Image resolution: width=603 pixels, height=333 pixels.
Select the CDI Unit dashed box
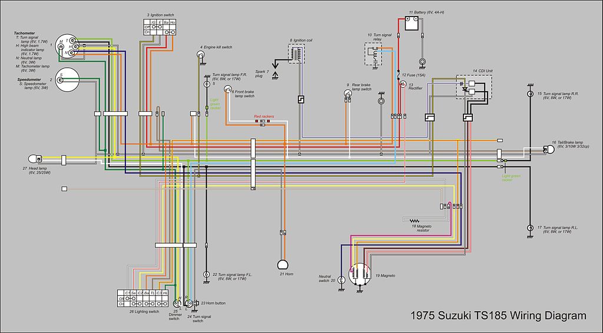[474, 87]
